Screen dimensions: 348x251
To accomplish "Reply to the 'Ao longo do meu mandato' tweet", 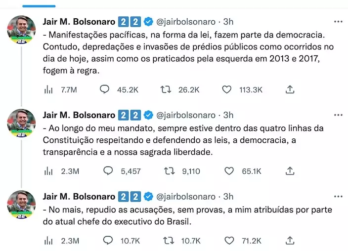I will [108, 171].
